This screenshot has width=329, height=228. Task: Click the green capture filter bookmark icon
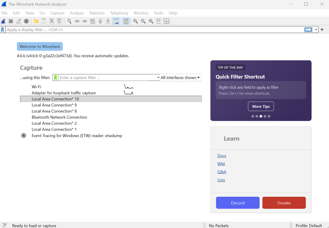tap(55, 78)
